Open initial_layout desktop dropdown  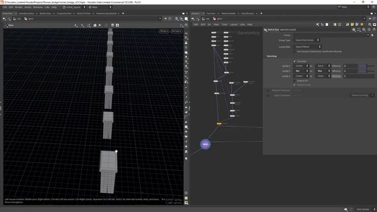(74, 7)
